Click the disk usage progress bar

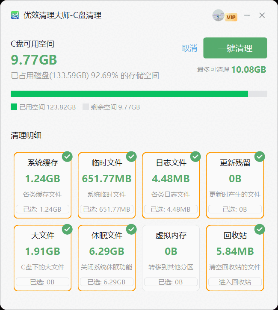(x=139, y=94)
